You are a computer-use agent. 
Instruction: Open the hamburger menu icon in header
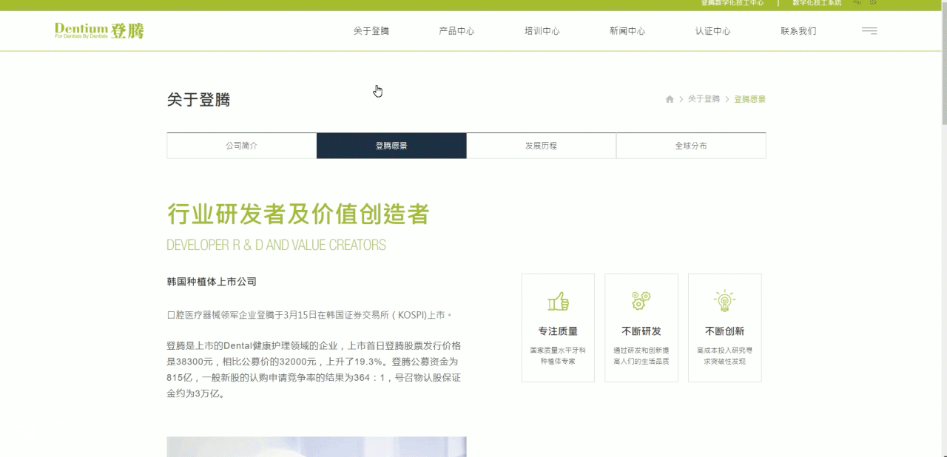click(869, 31)
